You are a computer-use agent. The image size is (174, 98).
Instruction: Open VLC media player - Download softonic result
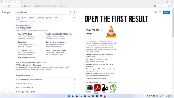(x=29, y=65)
